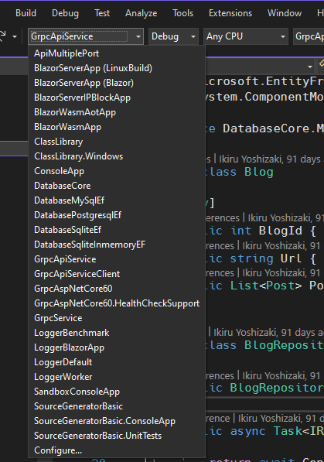Image resolution: width=324 pixels, height=462 pixels.
Task: Select LoggerBlazorApp in the list
Action: point(117,347)
